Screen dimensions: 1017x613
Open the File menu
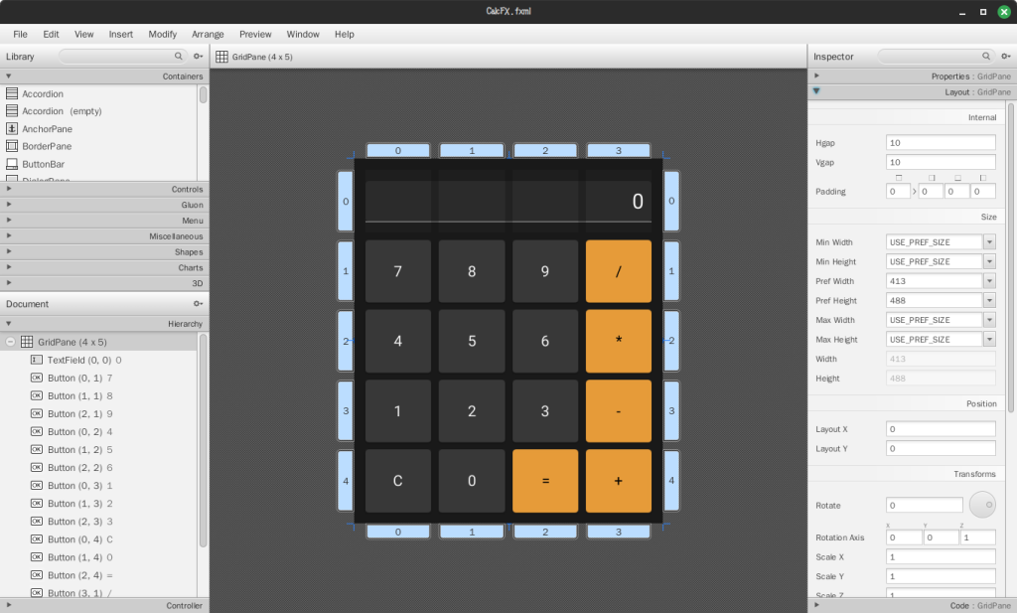coord(20,35)
